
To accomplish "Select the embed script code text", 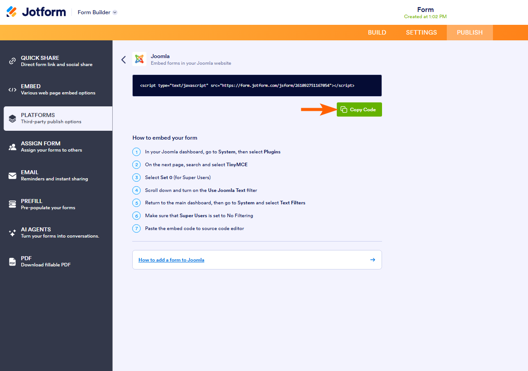I will tap(248, 85).
